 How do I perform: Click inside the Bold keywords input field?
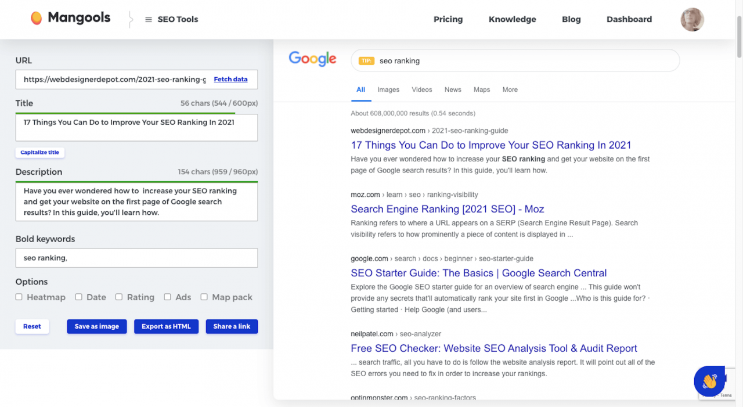(136, 258)
